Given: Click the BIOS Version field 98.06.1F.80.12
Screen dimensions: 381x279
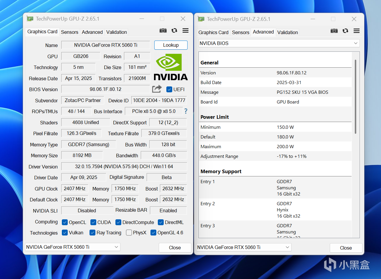Looking at the screenshot, I should point(106,89).
